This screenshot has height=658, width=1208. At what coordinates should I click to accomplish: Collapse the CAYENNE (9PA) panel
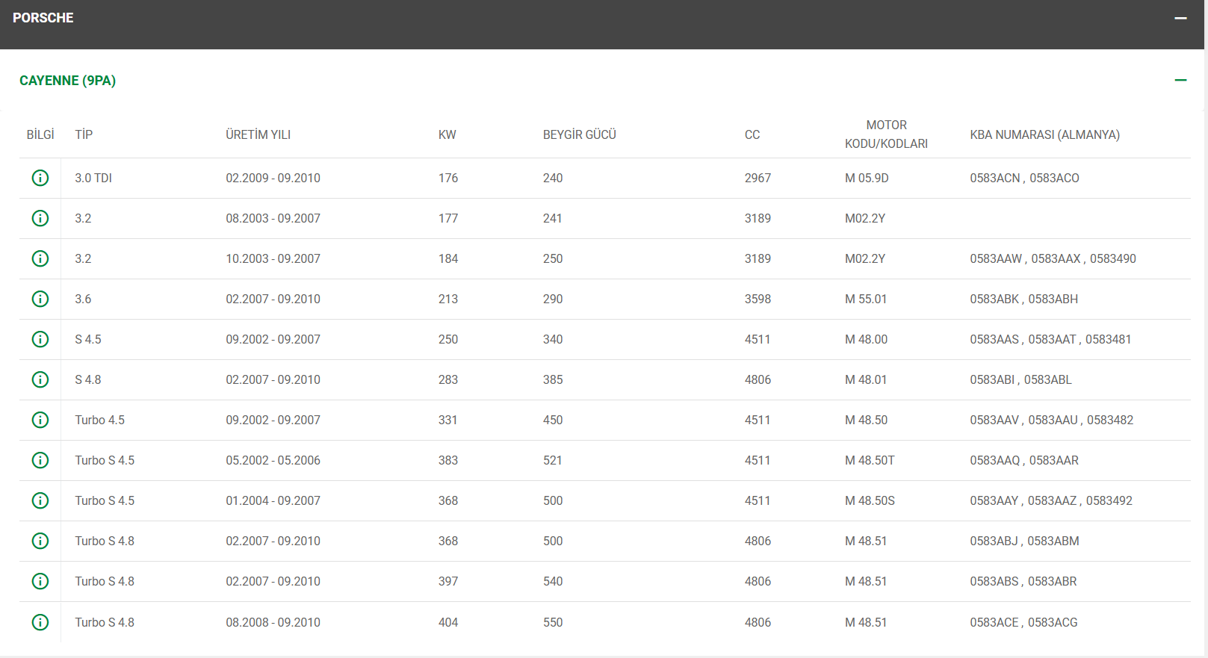[1180, 80]
